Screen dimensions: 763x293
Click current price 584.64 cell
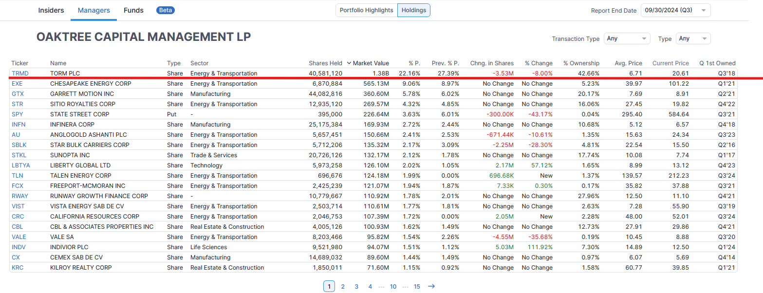click(x=679, y=114)
